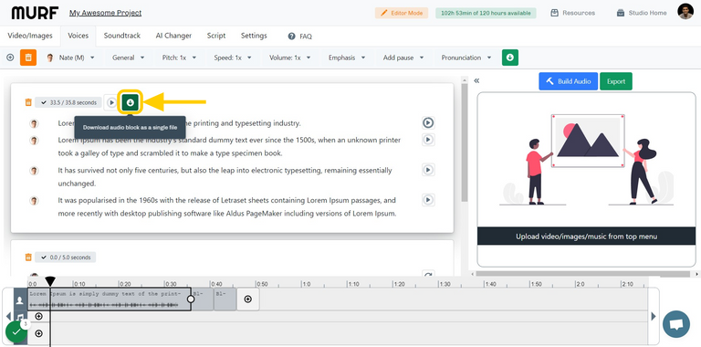Collapse the preview panel with double chevron
The height and width of the screenshot is (347, 701).
pos(476,81)
